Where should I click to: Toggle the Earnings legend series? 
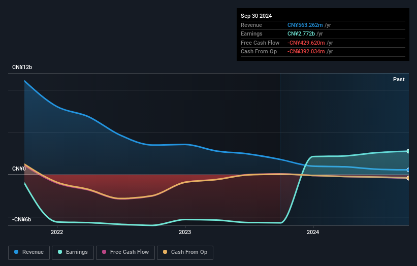[73, 252]
